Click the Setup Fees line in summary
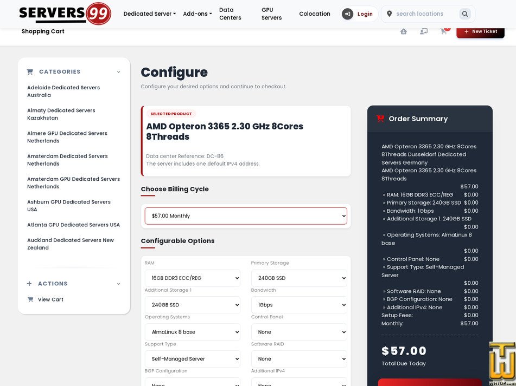Image resolution: width=516 pixels, height=386 pixels. tap(430, 316)
